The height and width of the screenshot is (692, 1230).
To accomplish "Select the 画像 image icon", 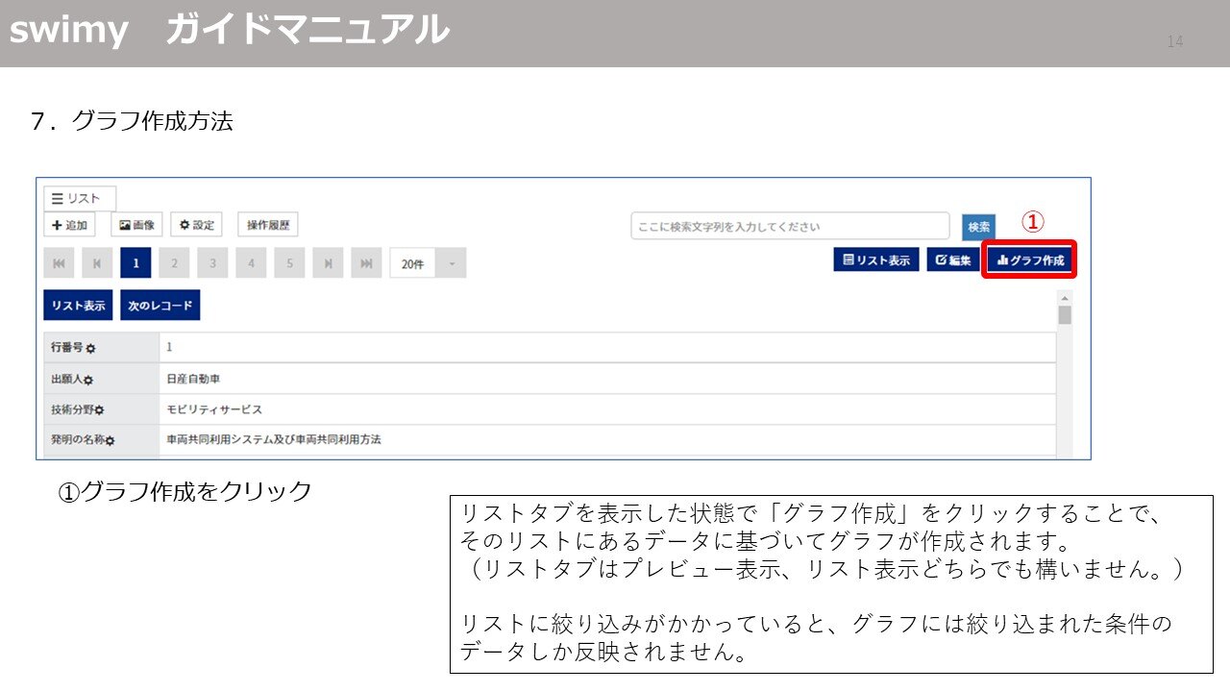I will (126, 225).
